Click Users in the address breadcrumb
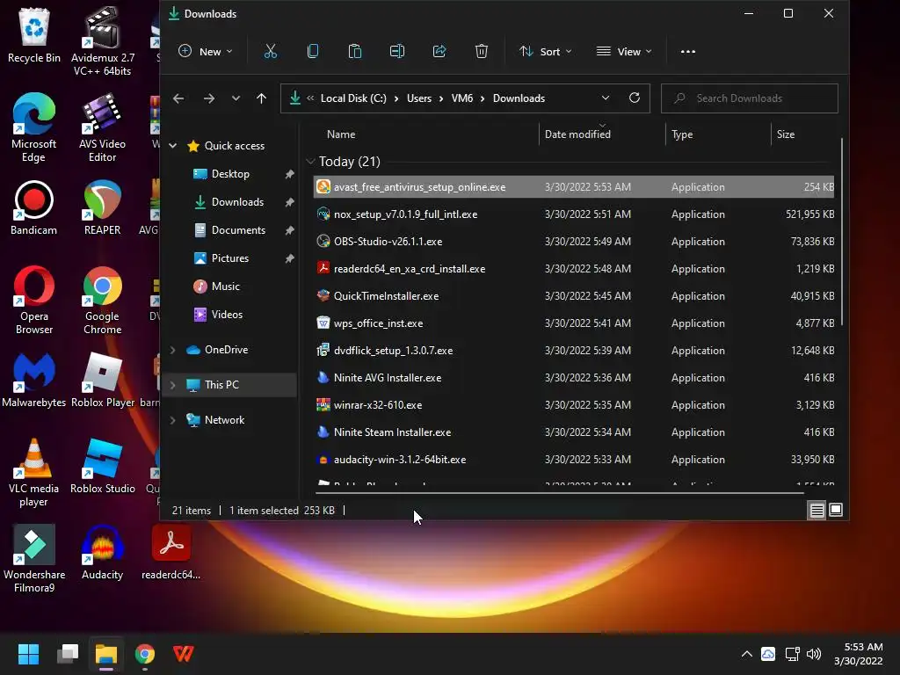 point(419,98)
